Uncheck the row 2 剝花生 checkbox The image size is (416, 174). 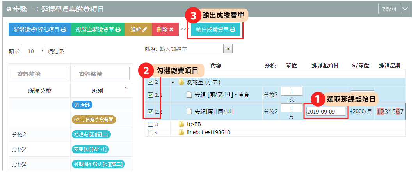click(151, 82)
